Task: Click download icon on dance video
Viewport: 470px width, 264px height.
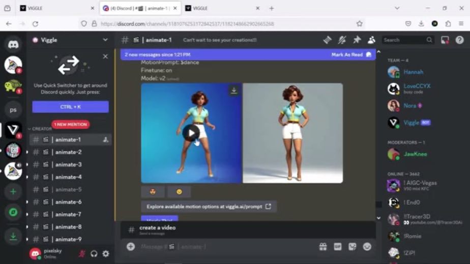Action: [234, 91]
